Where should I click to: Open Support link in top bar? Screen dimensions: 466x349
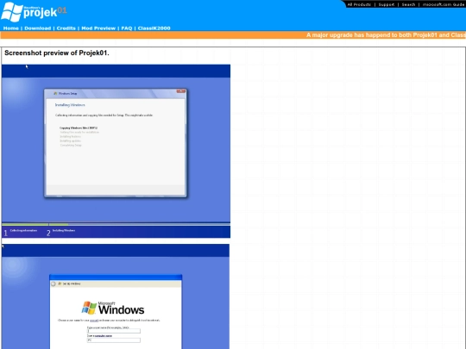[387, 4]
